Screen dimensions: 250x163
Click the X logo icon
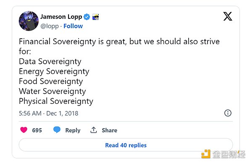[228, 16]
